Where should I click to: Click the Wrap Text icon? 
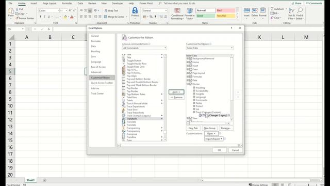pyautogui.click(x=106, y=10)
